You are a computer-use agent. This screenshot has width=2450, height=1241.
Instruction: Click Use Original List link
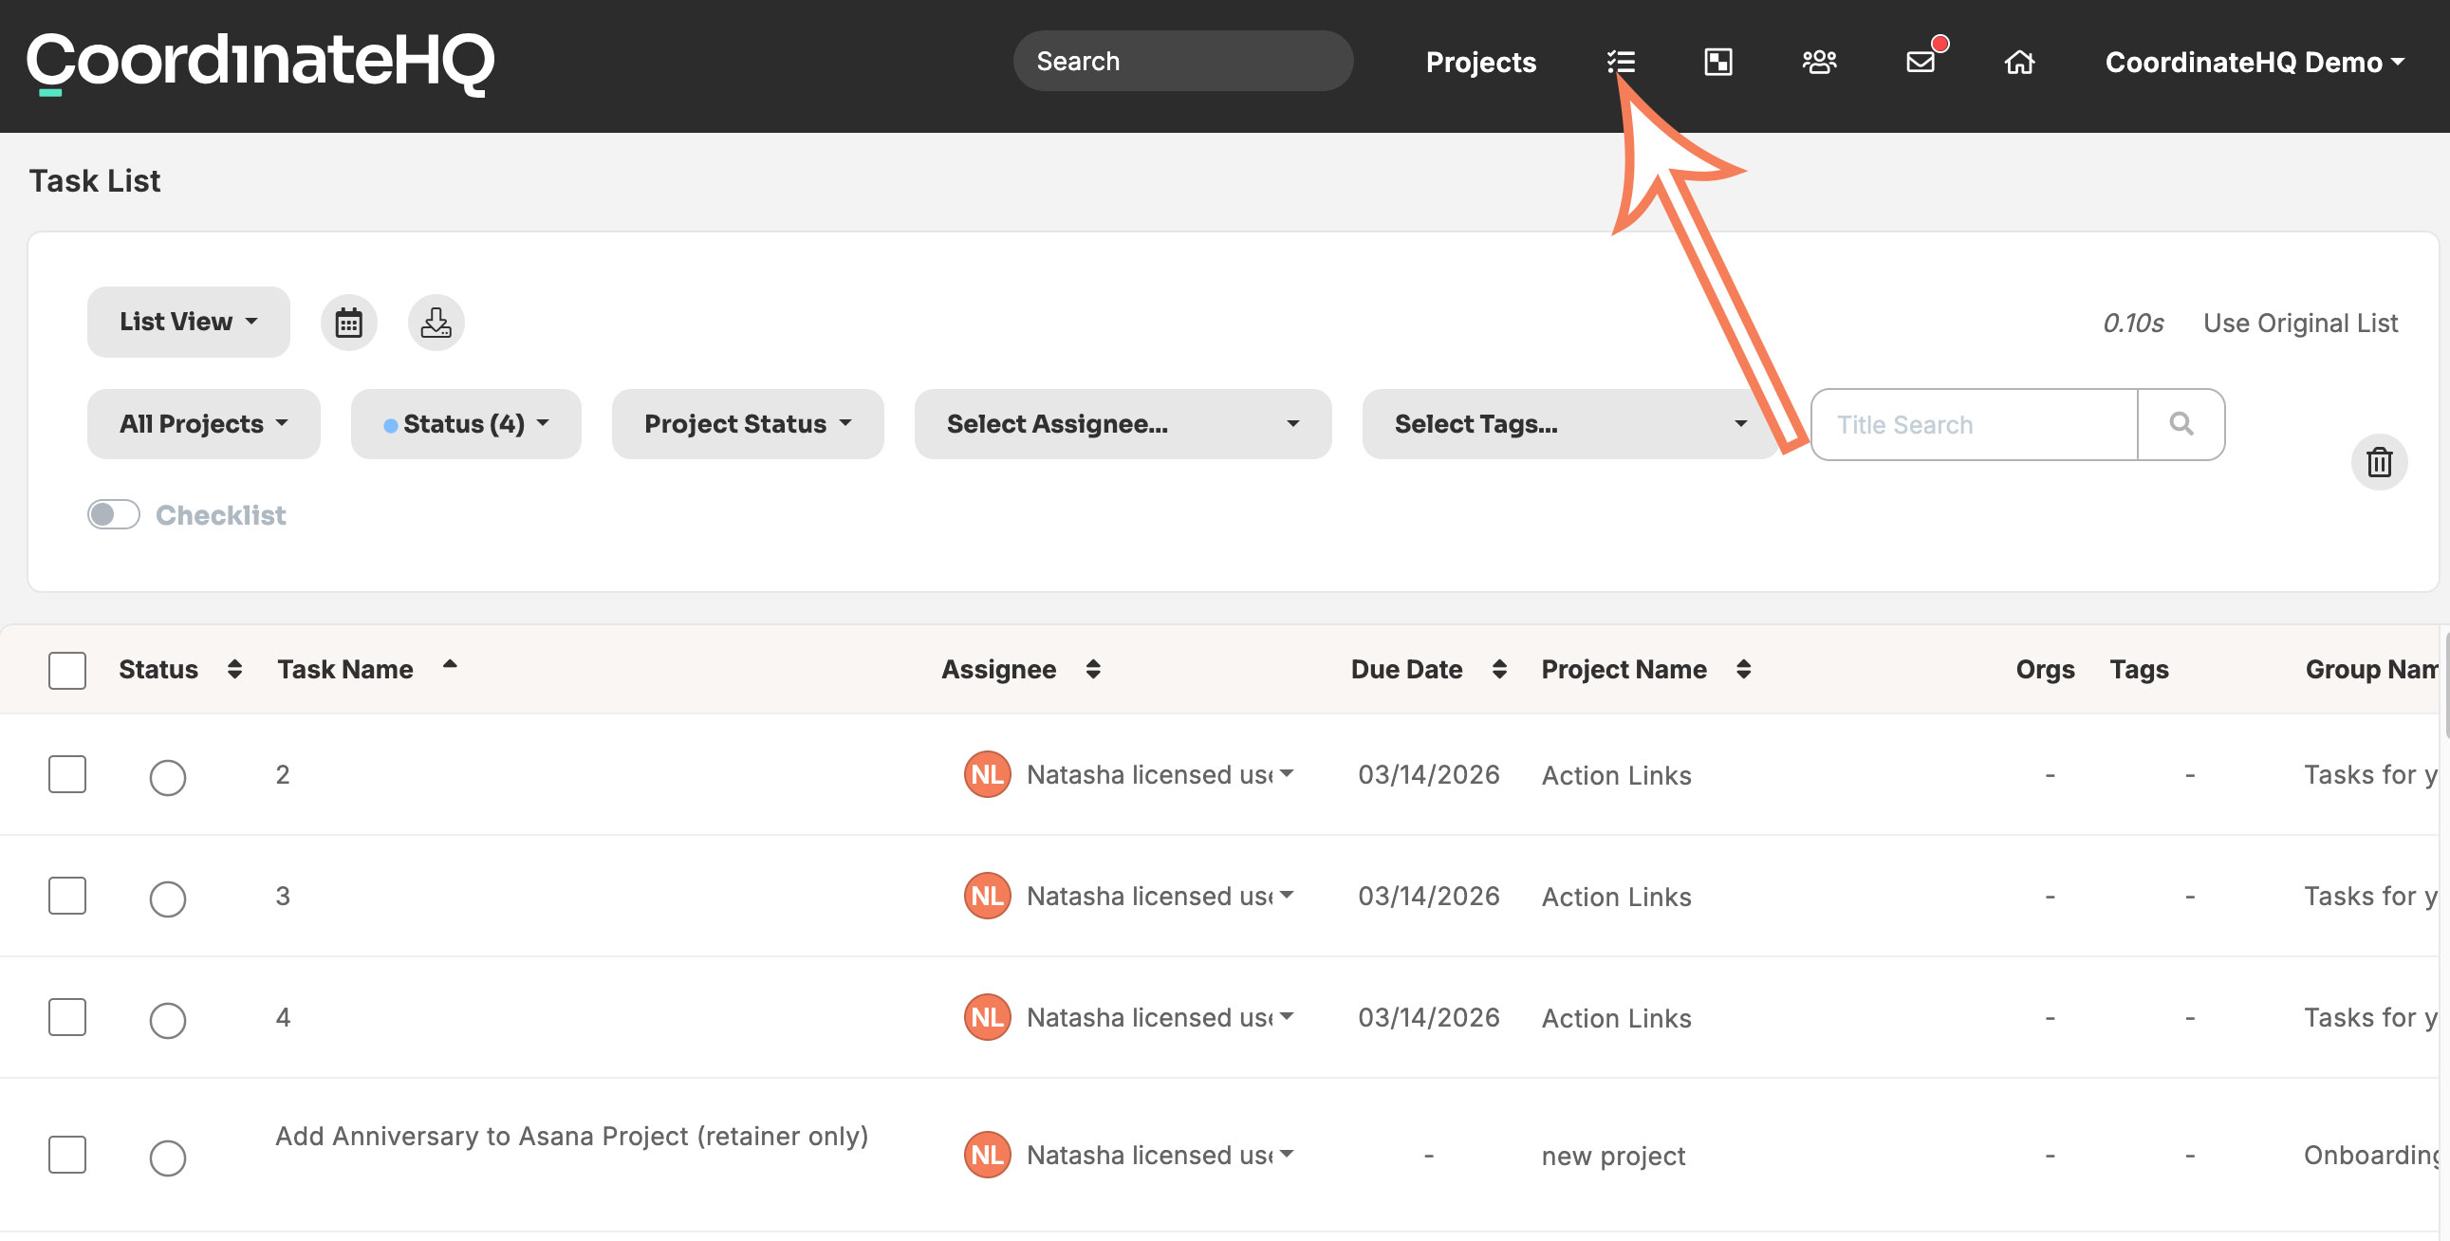[2301, 324]
